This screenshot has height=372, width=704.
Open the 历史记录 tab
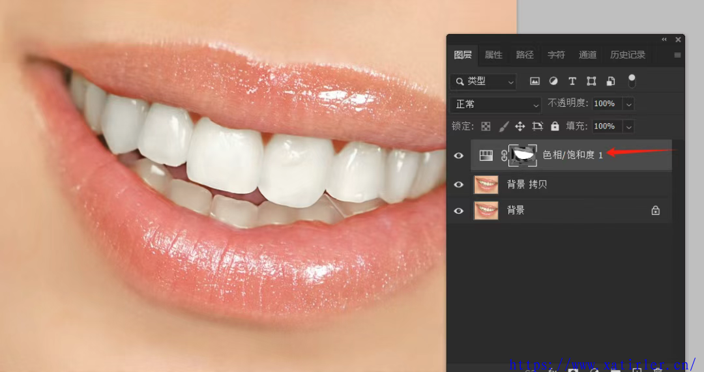click(627, 55)
